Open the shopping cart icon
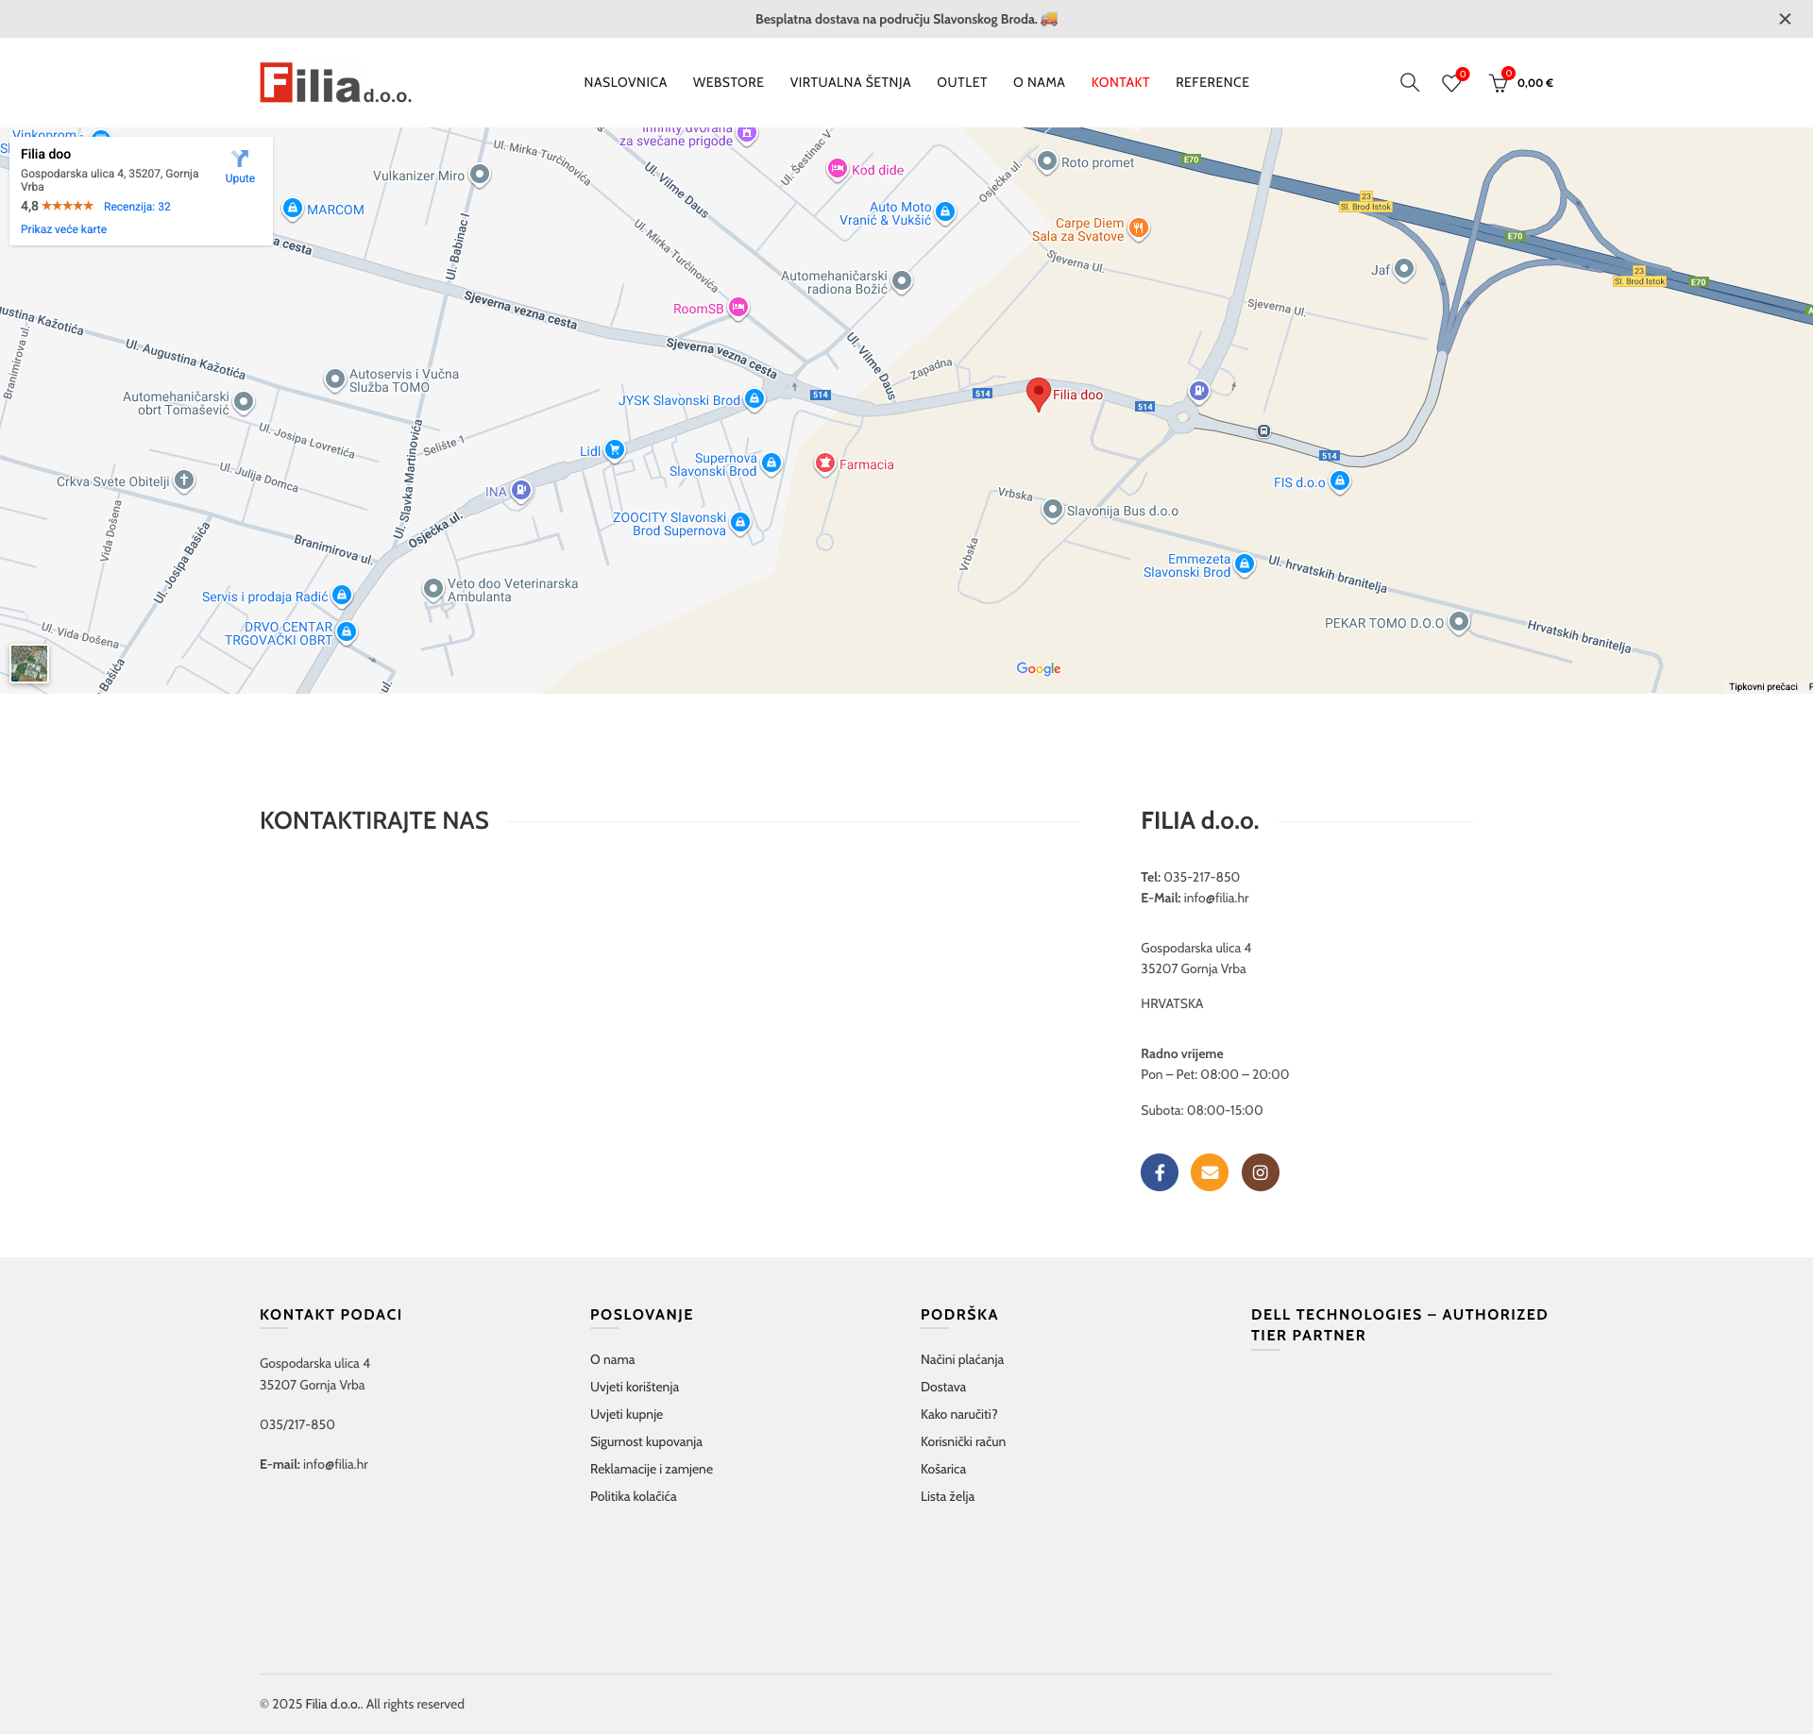The image size is (1813, 1734). (1498, 83)
